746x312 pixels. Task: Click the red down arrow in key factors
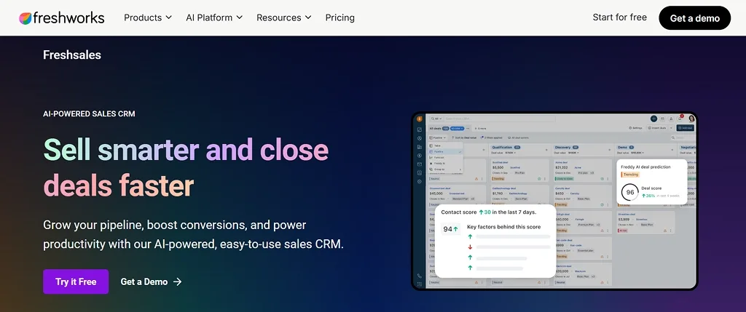(x=470, y=247)
